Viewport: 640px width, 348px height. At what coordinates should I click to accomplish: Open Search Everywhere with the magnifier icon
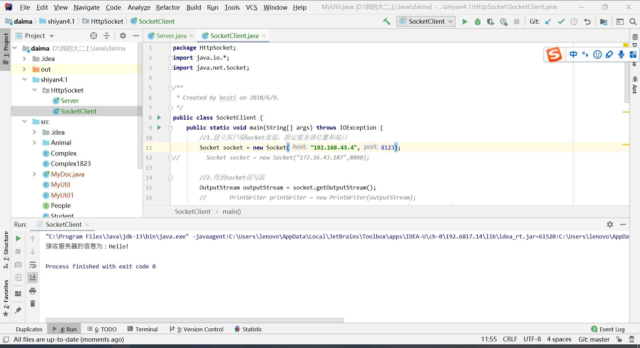(633, 22)
